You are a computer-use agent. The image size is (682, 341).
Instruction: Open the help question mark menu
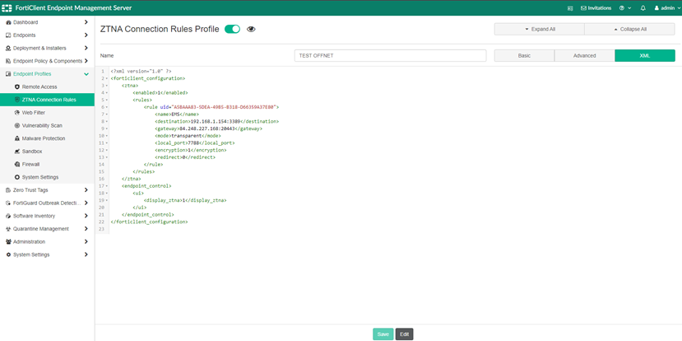625,8
